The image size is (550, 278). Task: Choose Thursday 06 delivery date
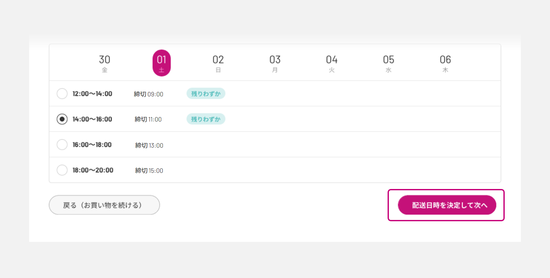coord(445,63)
